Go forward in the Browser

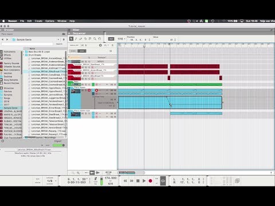pyautogui.click(x=7, y=39)
